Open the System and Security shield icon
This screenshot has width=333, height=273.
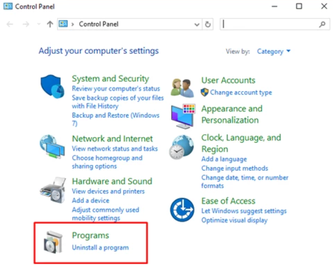pos(52,85)
